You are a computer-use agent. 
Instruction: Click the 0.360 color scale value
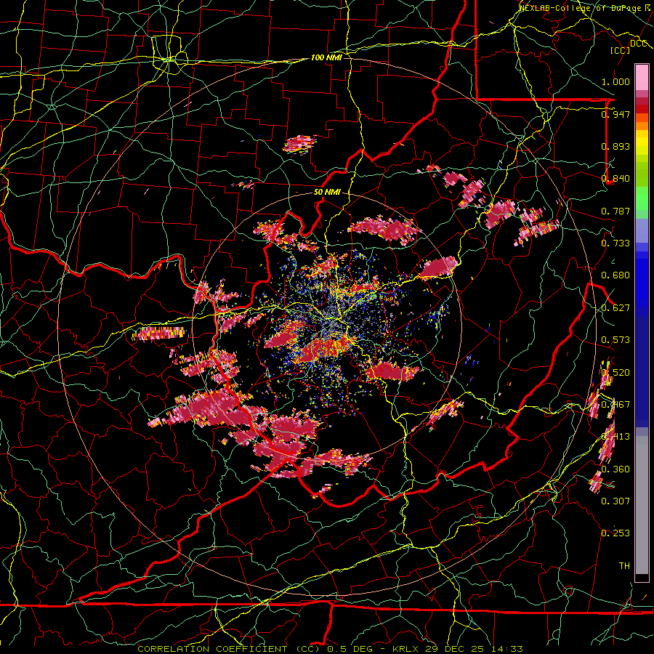coord(615,469)
